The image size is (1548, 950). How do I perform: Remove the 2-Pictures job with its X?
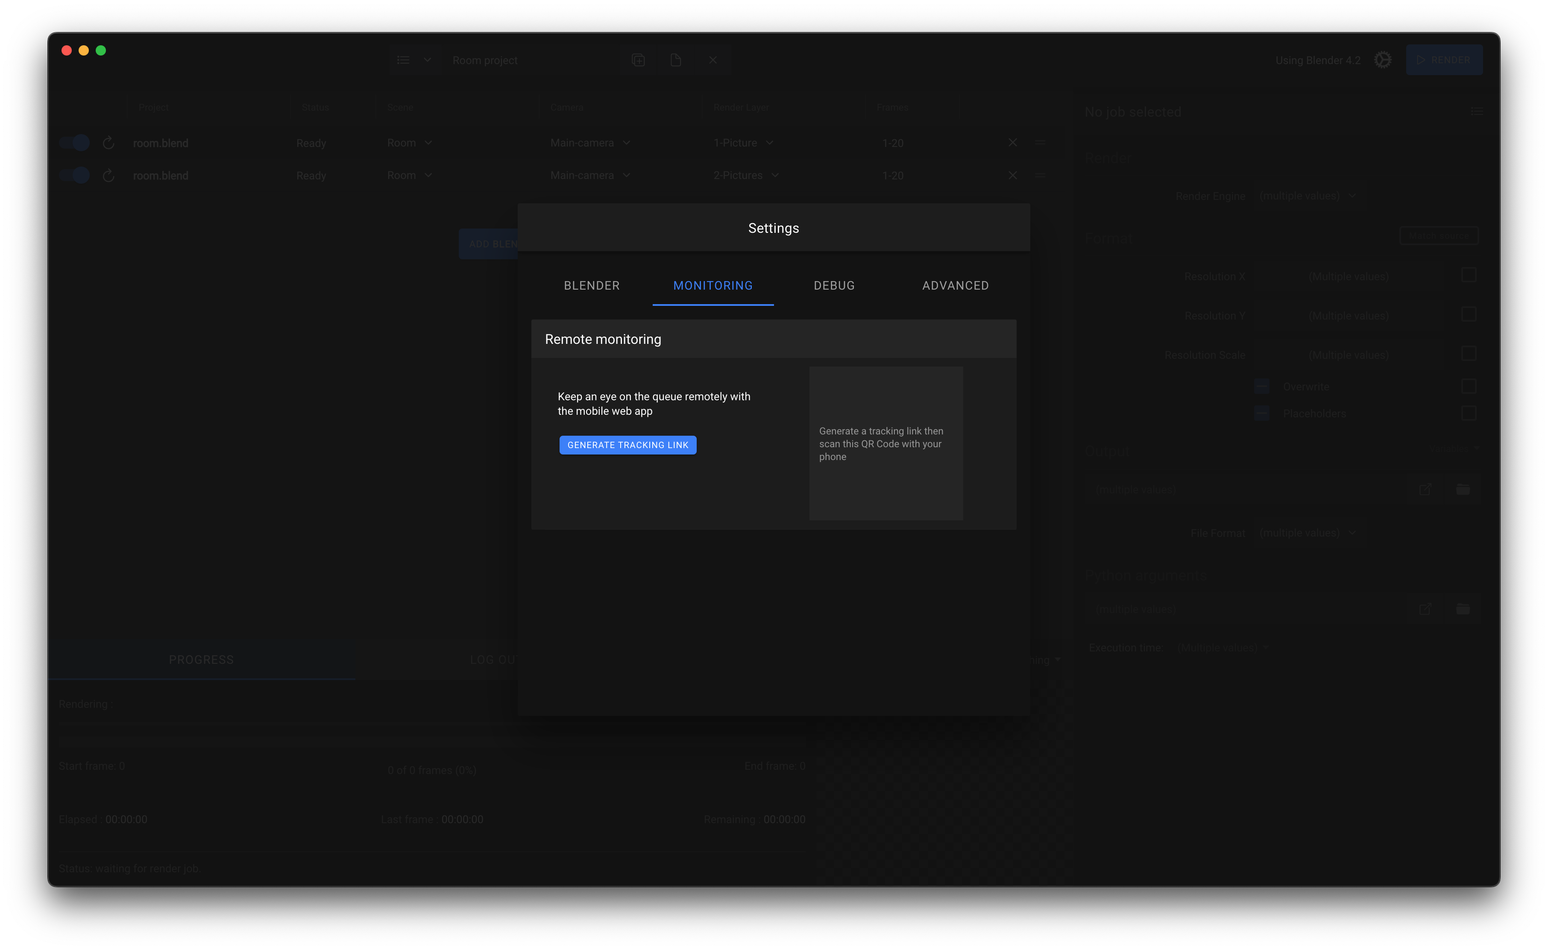[1013, 175]
